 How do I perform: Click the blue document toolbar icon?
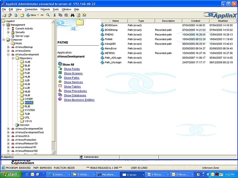tap(16, 15)
